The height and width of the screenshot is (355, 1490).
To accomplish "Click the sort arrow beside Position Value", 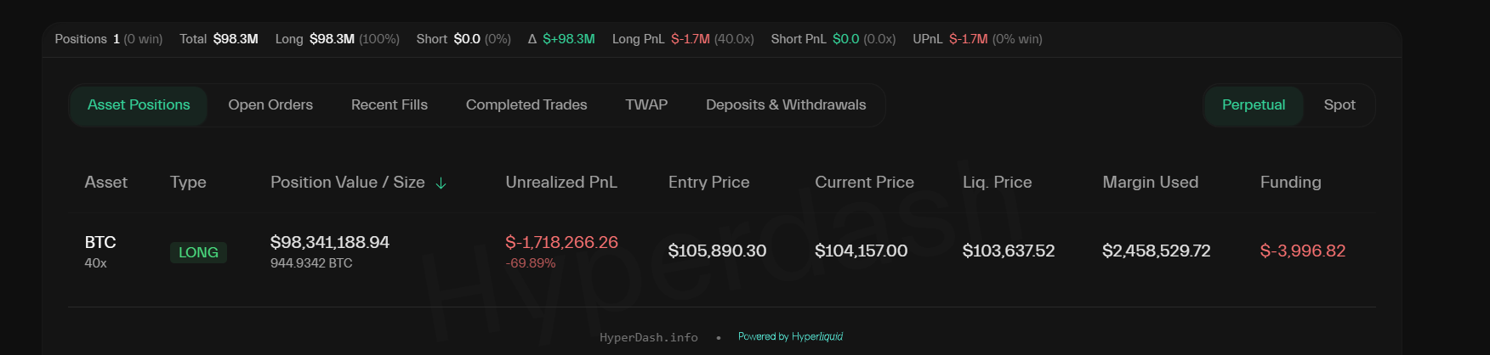I will click(441, 183).
